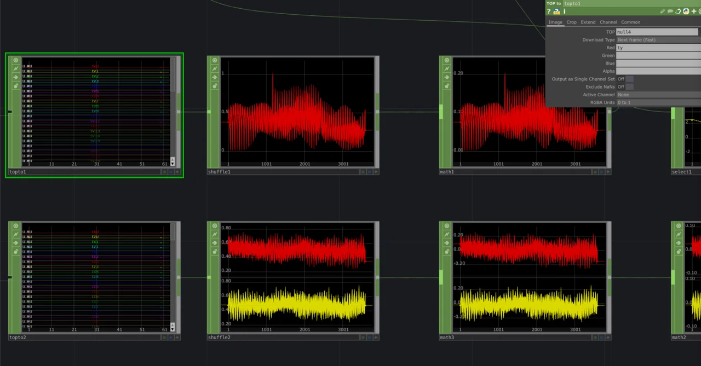Image resolution: width=701 pixels, height=366 pixels.
Task: Open Python help for this operator
Action: tap(556, 11)
